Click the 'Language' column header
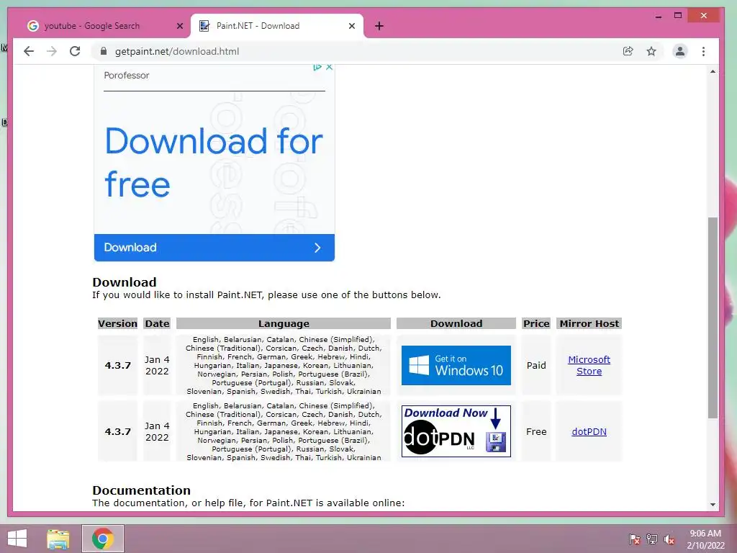 pos(284,323)
